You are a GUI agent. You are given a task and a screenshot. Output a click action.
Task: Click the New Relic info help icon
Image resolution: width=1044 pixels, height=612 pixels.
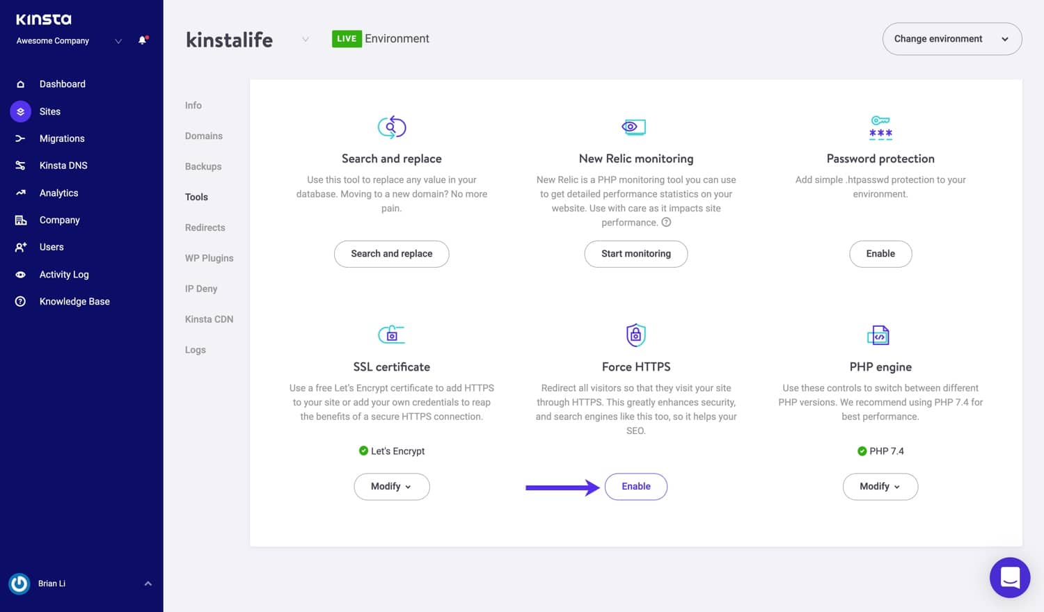(666, 223)
